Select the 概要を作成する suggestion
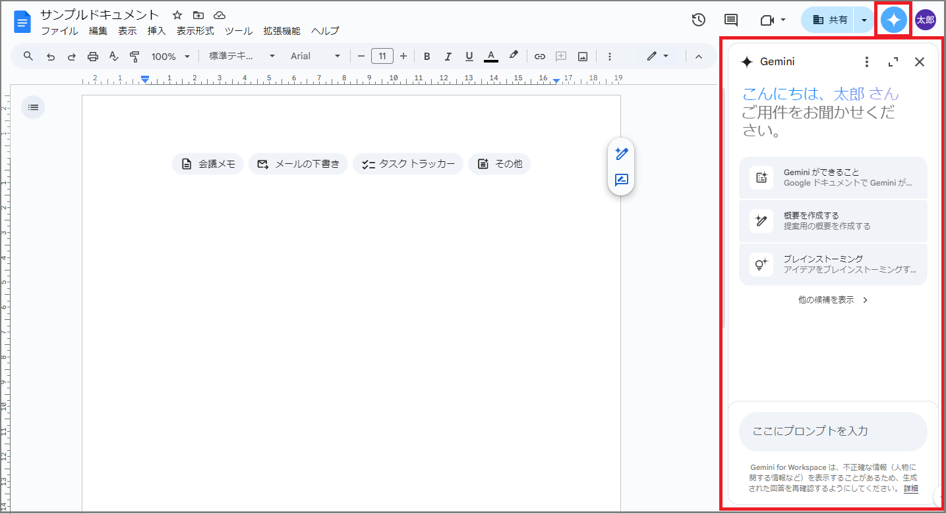946x514 pixels. tap(833, 221)
